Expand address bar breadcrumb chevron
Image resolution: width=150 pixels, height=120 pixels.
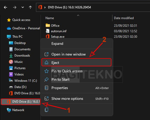[x=45, y=7]
